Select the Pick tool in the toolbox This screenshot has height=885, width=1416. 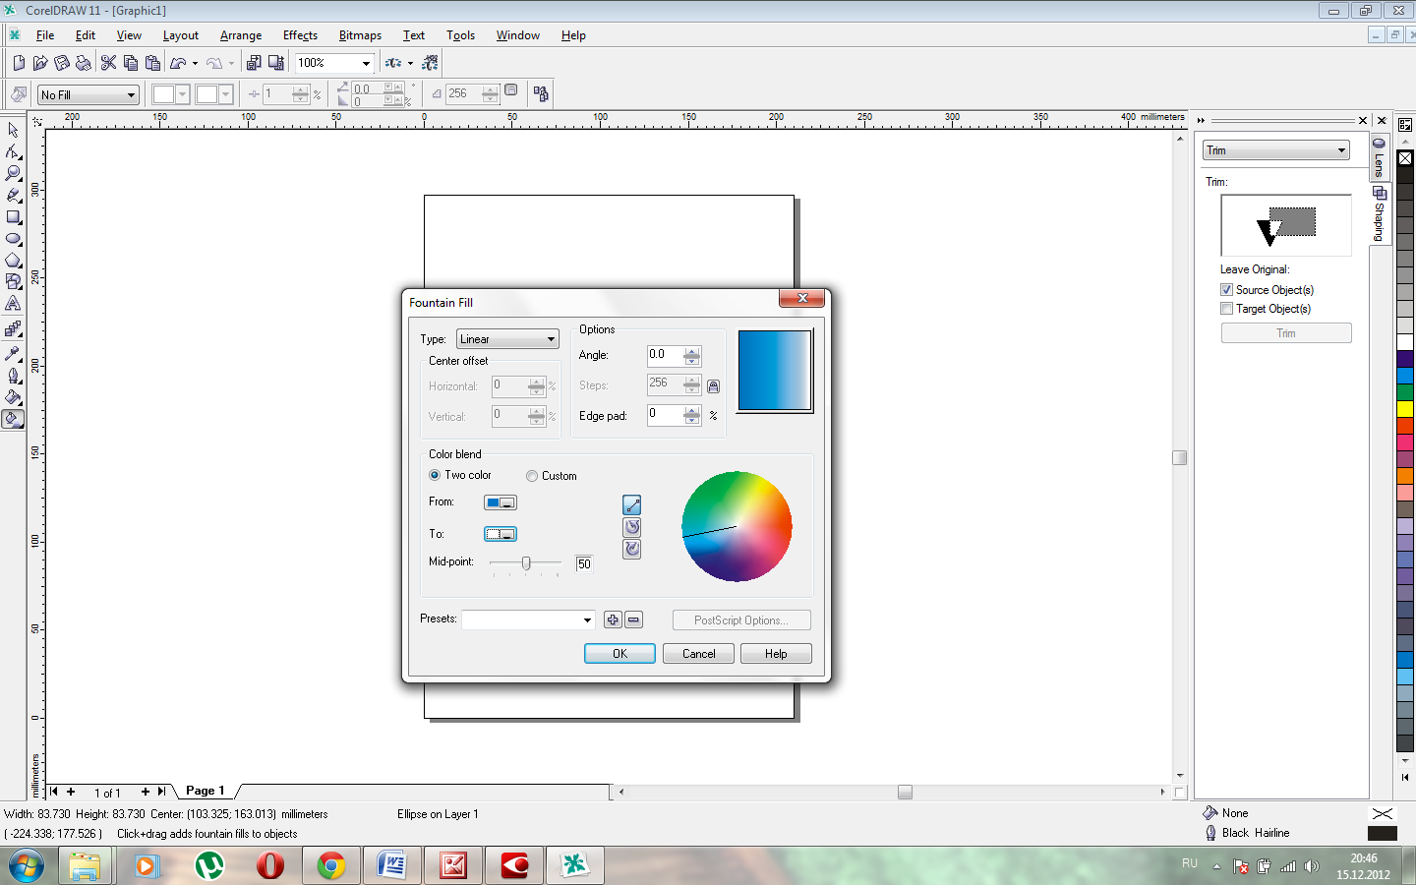click(x=13, y=130)
